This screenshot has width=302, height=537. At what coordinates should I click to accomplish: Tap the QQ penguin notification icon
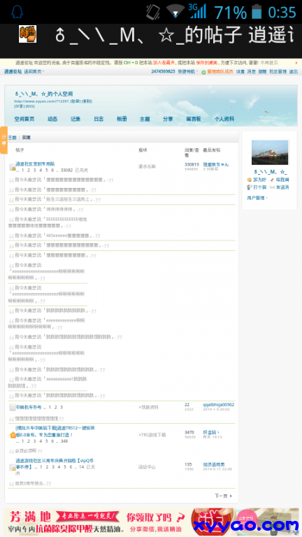pos(17,12)
